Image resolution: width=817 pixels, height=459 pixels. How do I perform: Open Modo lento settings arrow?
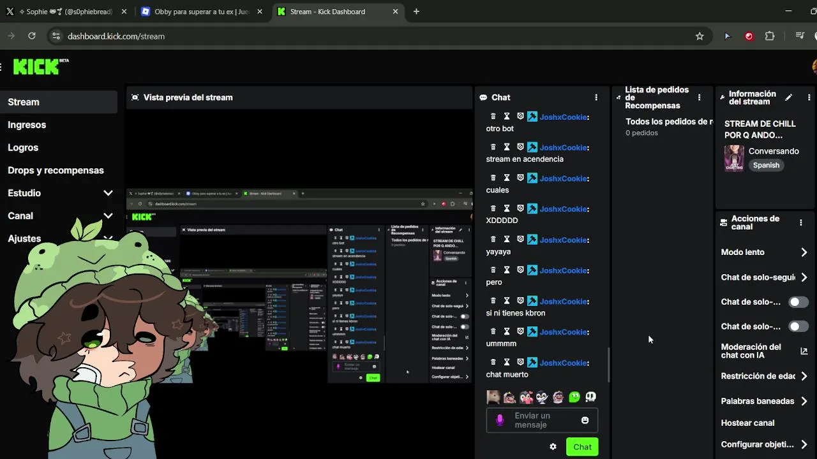coord(804,252)
